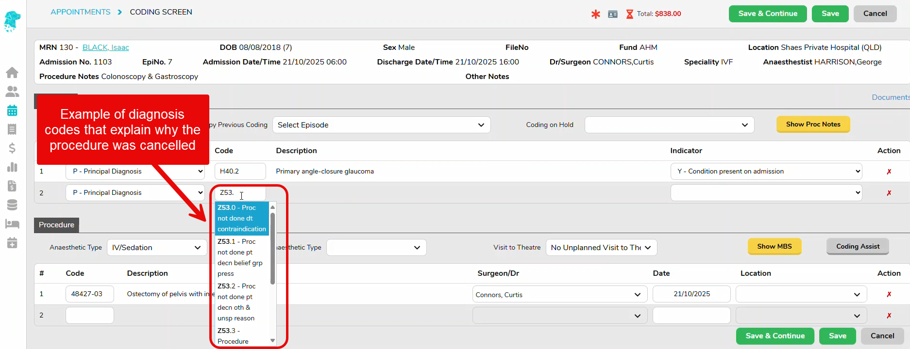Viewport: 910px width, 349px height.
Task: Select Z53.0 Proc not done dt contraindication
Action: [x=241, y=218]
